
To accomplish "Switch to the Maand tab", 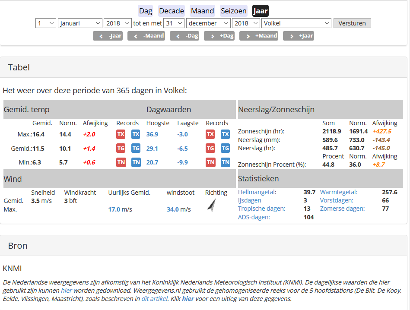I will [x=202, y=11].
